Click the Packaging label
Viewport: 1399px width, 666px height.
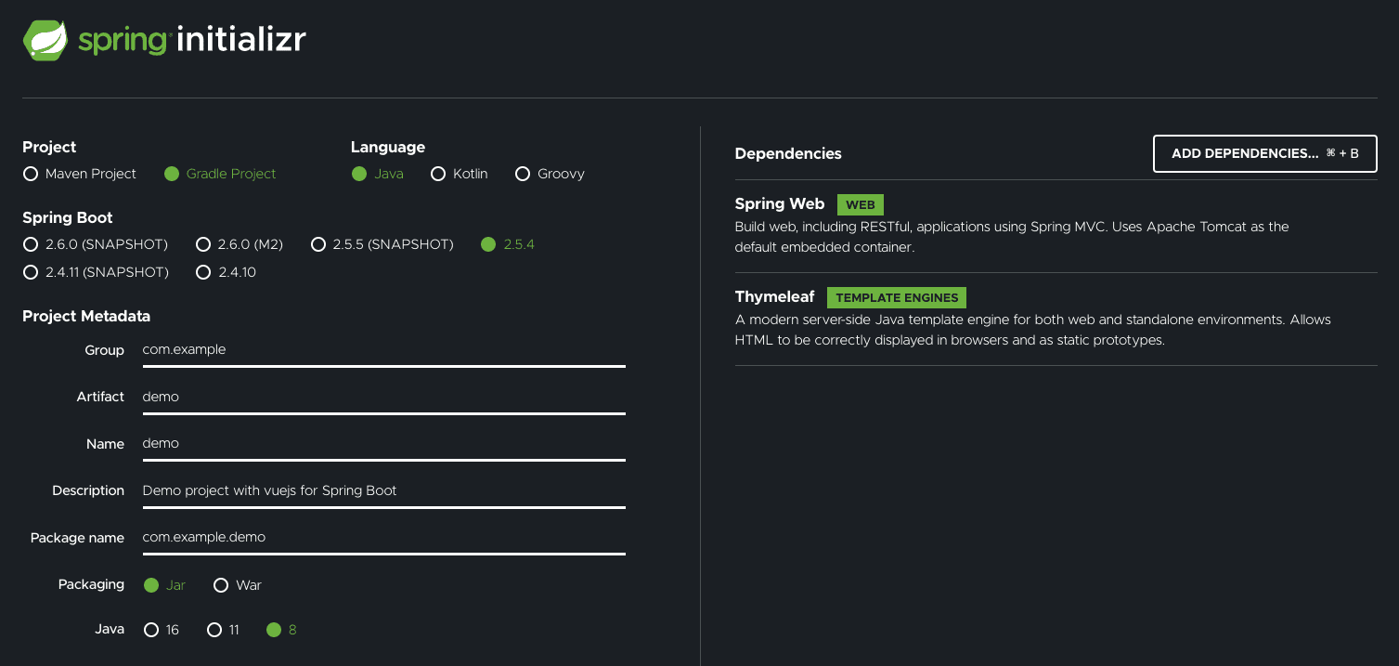click(91, 584)
